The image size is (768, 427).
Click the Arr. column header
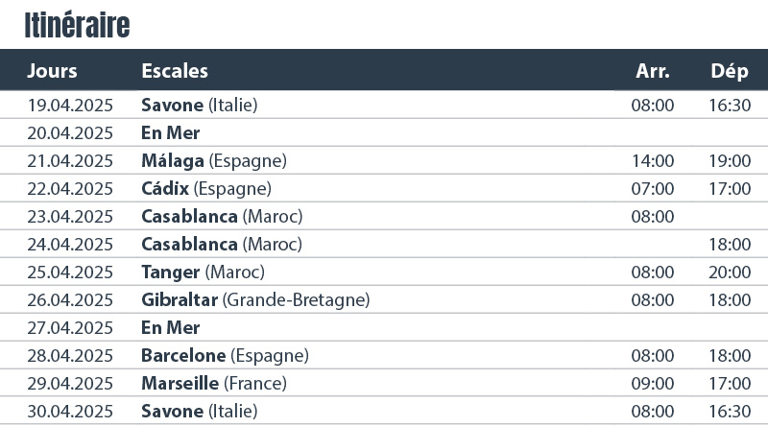coord(653,71)
